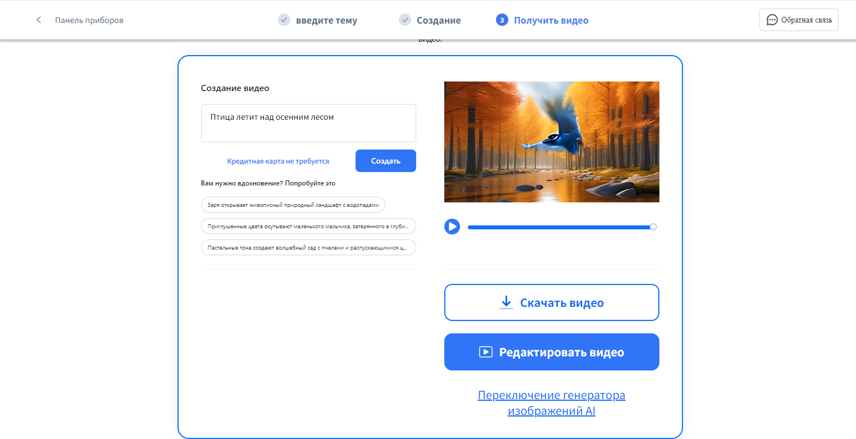Click the video prompt text field

click(308, 123)
